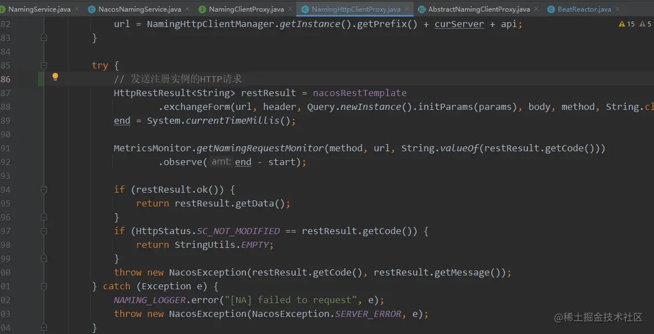The height and width of the screenshot is (334, 654).
Task: Click the NacosNamingService.java class file icon
Action: pyautogui.click(x=92, y=9)
